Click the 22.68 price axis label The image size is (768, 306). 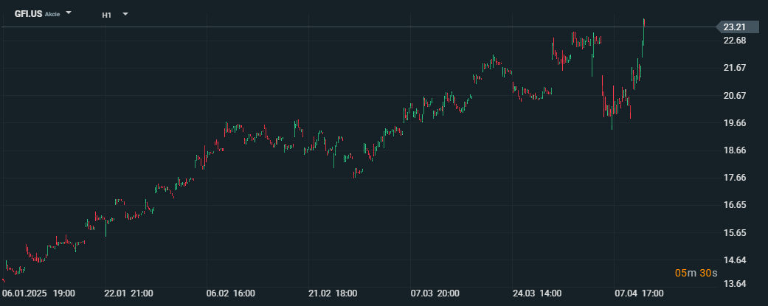tap(734, 40)
